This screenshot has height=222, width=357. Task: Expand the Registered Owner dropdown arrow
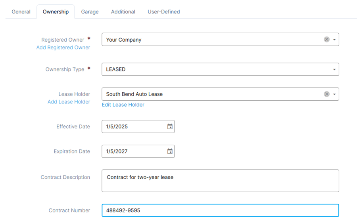click(334, 40)
